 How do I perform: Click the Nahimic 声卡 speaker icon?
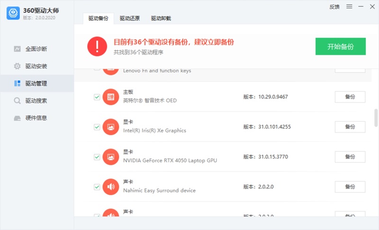click(x=110, y=187)
